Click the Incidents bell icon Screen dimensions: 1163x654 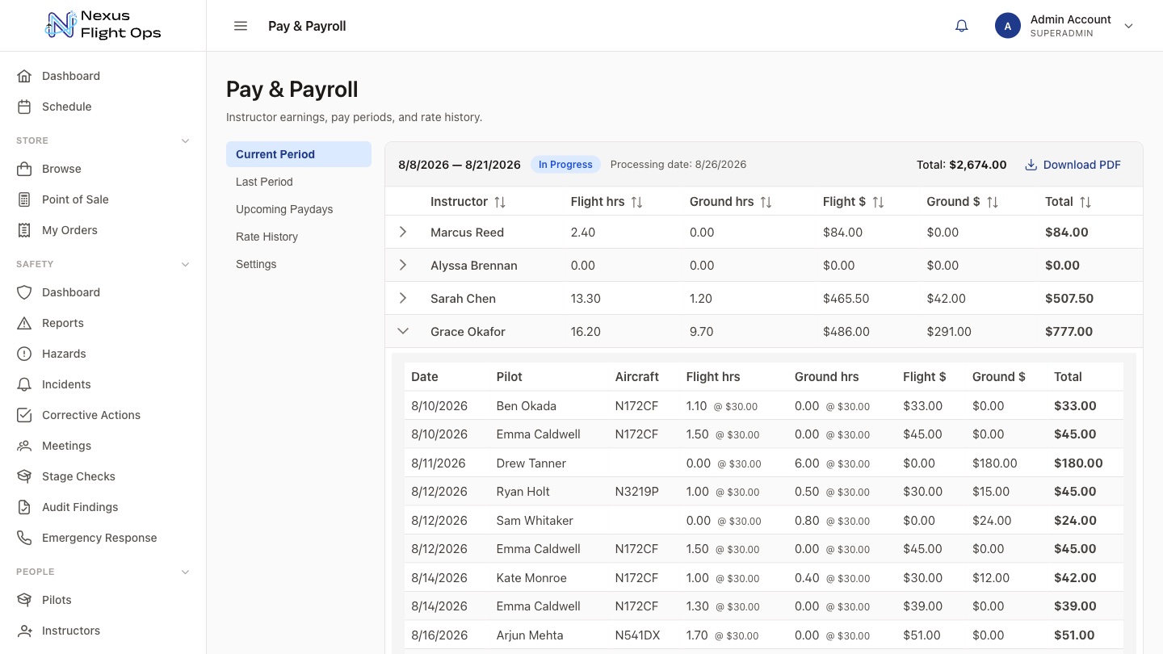25,384
